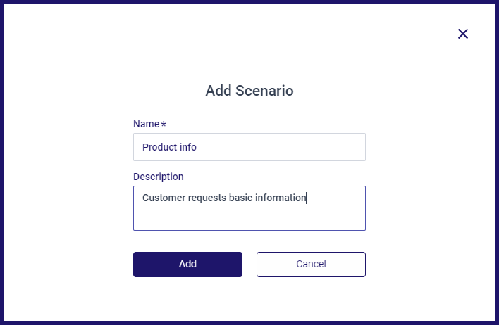Click the text cursor at the Description's end
Screen dimensions: 499x325
306,198
